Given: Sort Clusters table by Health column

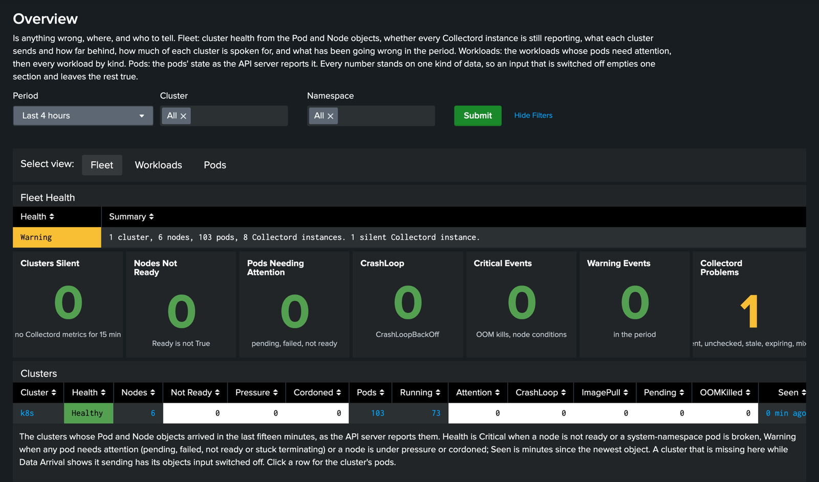Looking at the screenshot, I should [x=89, y=392].
